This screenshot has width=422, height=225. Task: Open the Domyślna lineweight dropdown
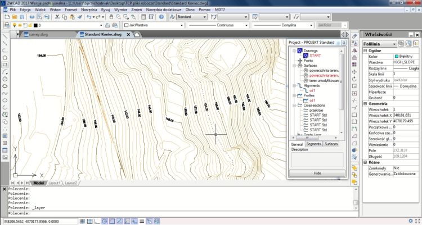click(311, 25)
